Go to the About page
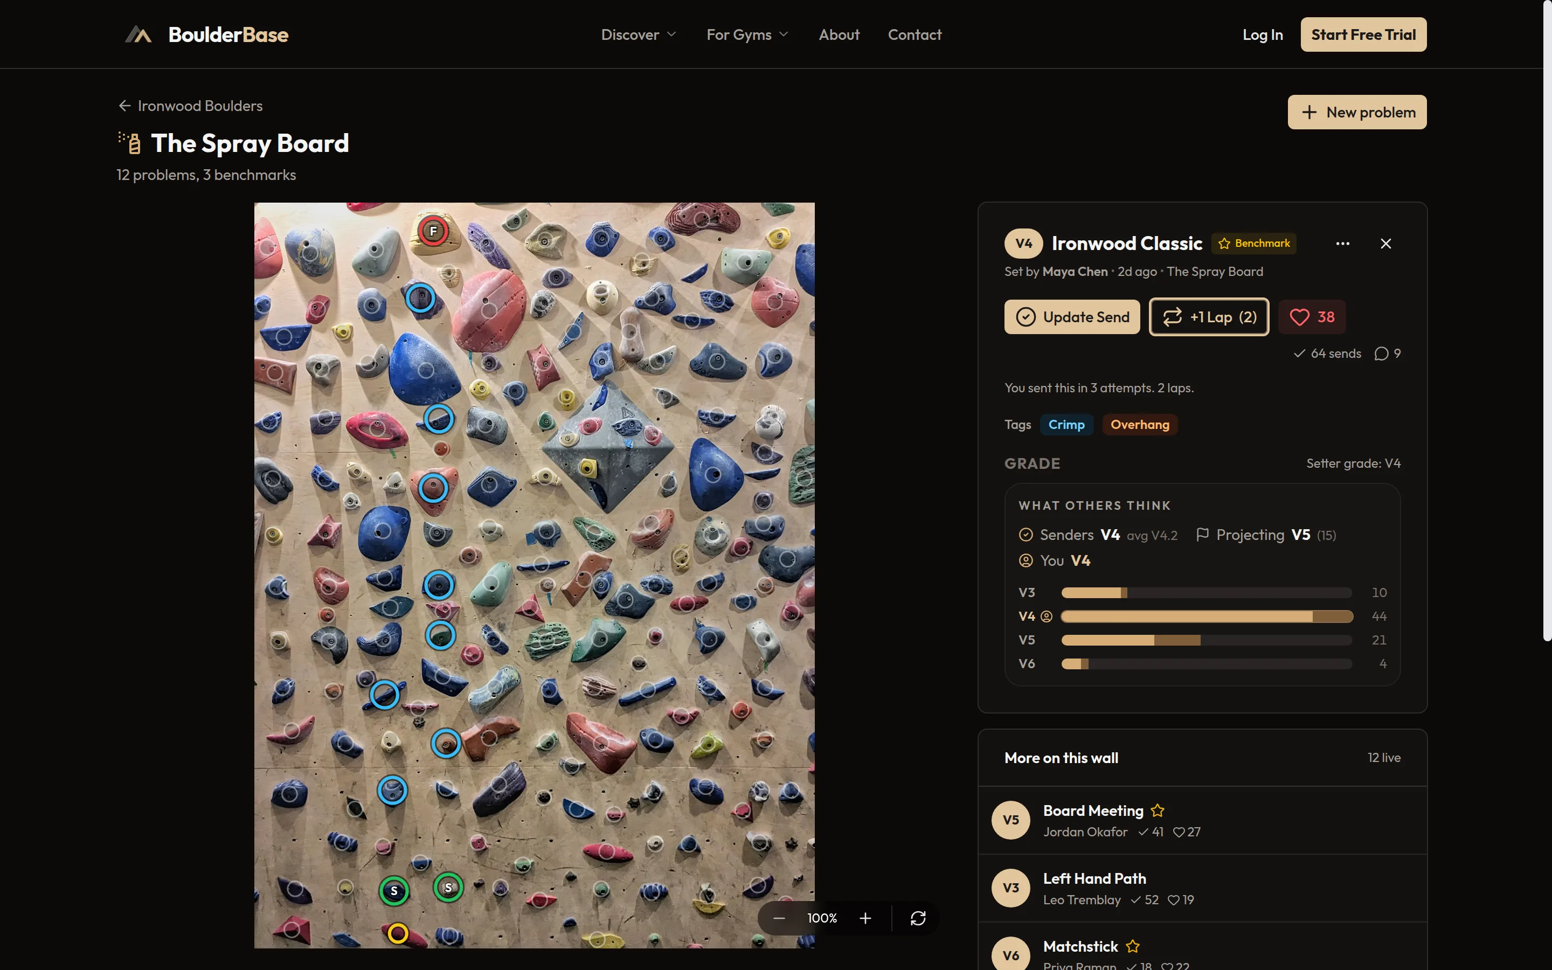This screenshot has height=970, width=1552. pyautogui.click(x=839, y=34)
